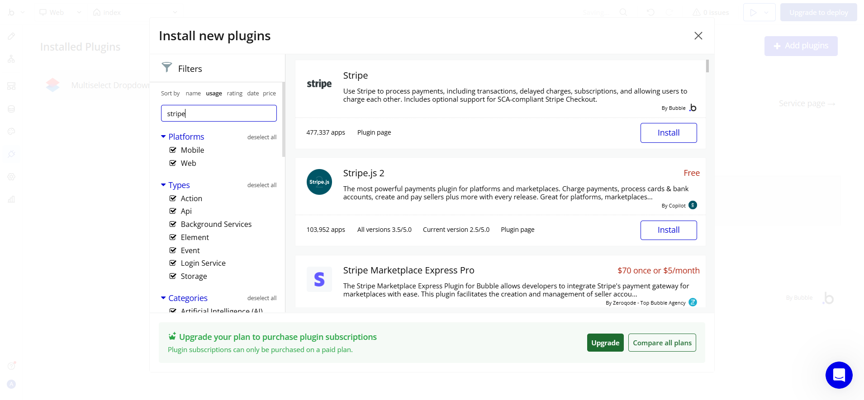Click the Stripe Marketplace Express Pro logo

(x=319, y=279)
